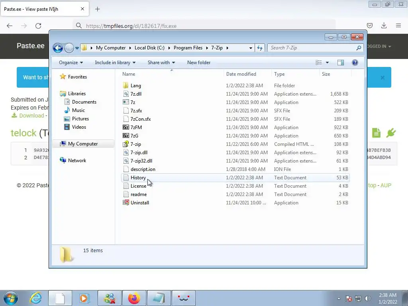Open the Windows Start menu

point(11,298)
